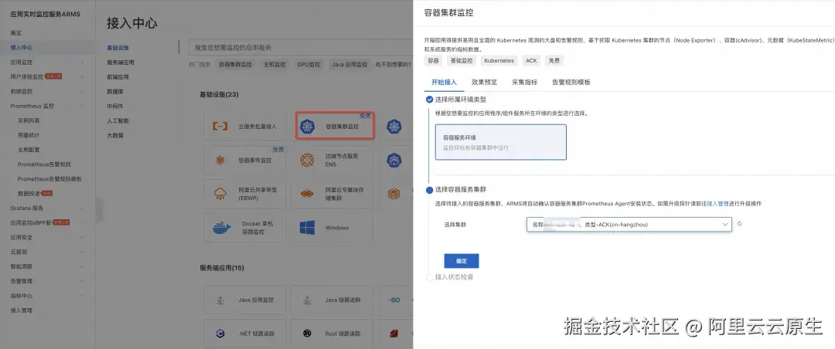Click the 主机监控 hot search tag

[274, 64]
